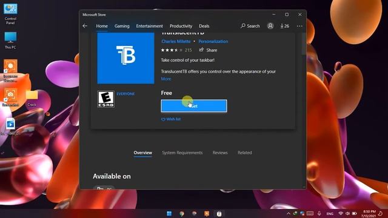Click the orange app icon in taskbar
388x218 pixels.
coord(207,214)
